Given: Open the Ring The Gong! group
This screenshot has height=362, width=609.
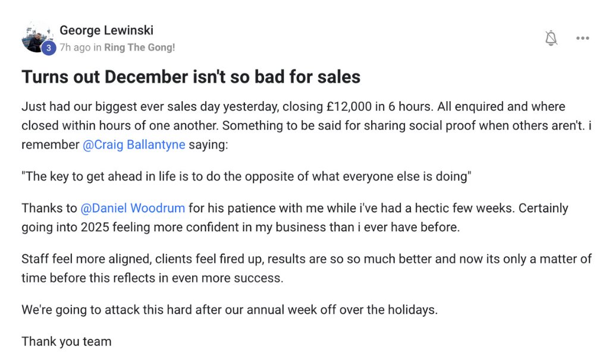Looking at the screenshot, I should (x=137, y=47).
